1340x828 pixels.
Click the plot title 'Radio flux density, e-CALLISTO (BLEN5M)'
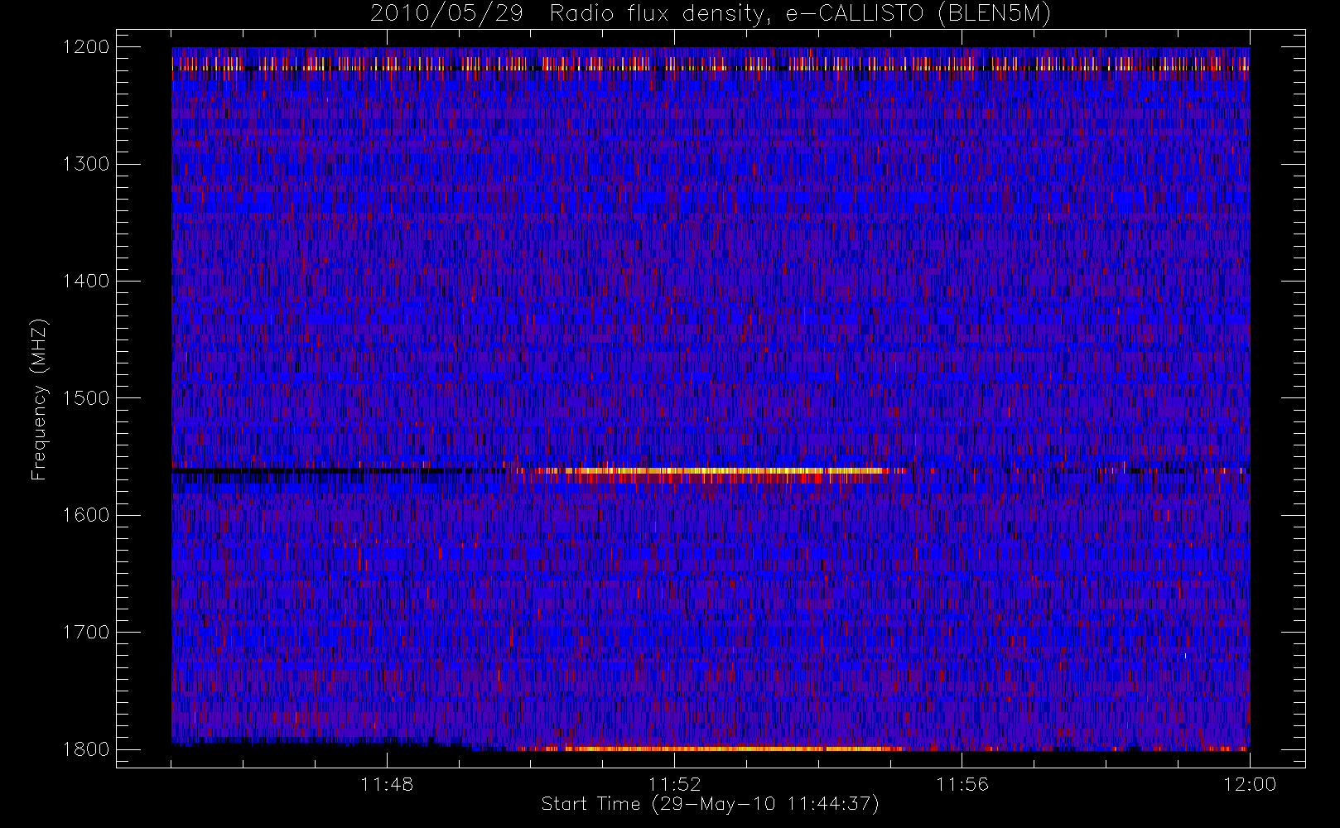(x=800, y=14)
